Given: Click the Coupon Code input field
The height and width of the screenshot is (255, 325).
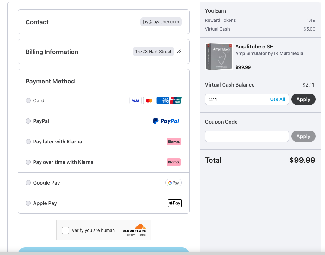Looking at the screenshot, I should click(247, 136).
